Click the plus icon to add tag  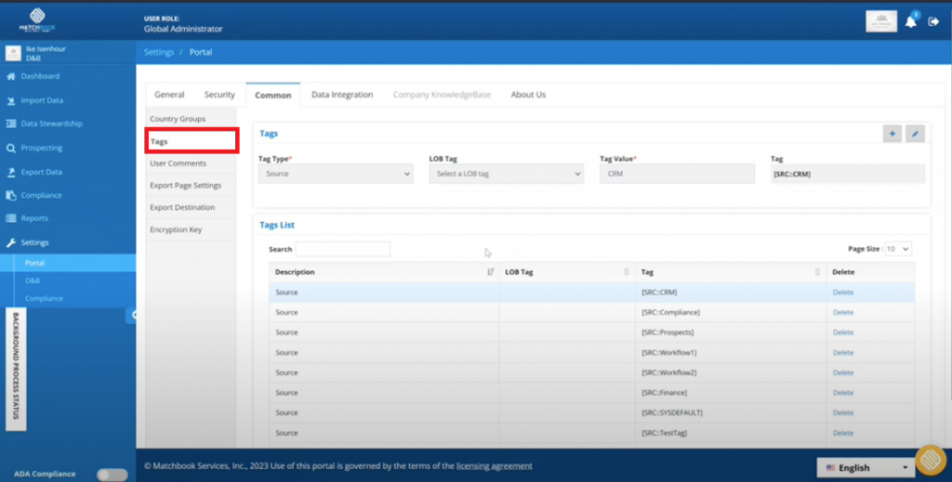(x=892, y=134)
